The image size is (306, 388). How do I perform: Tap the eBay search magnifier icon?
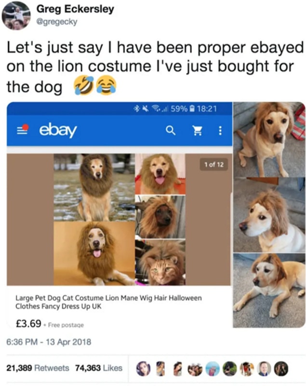(171, 130)
